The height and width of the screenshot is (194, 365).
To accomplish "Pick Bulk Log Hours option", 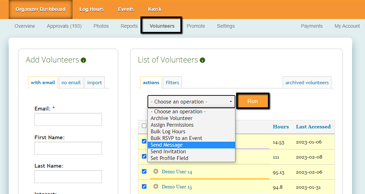I will pos(168,132).
